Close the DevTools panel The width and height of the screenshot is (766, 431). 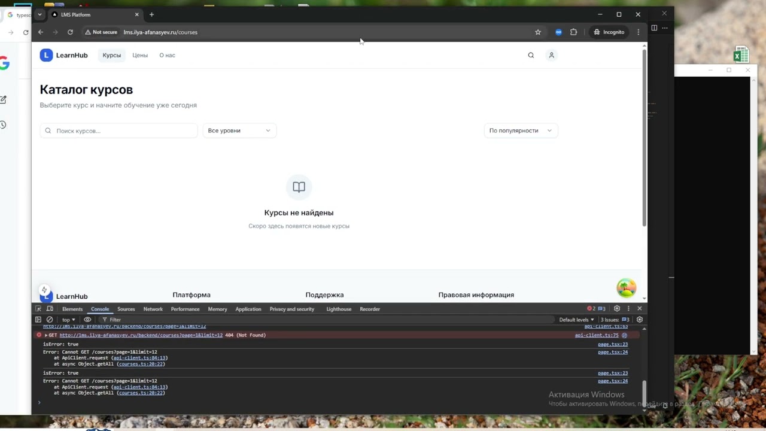pyautogui.click(x=640, y=309)
